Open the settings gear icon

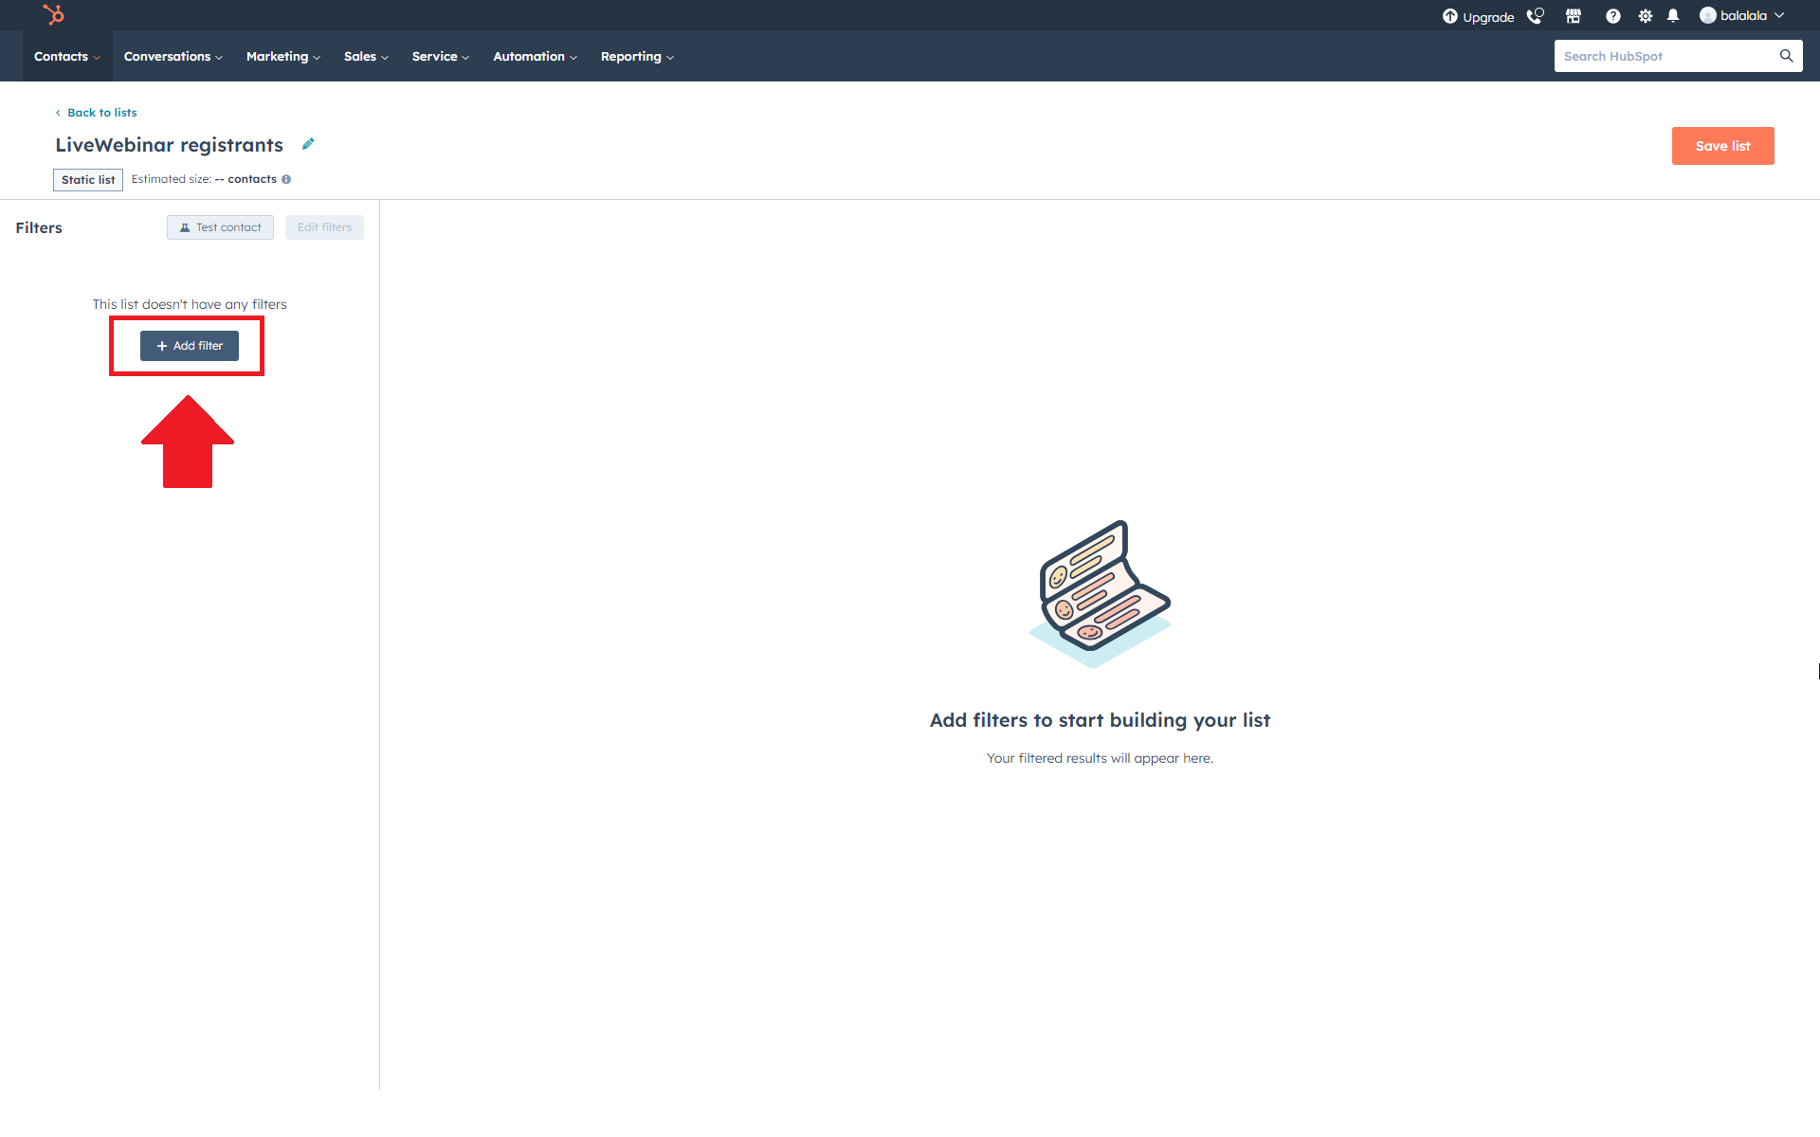click(x=1645, y=16)
